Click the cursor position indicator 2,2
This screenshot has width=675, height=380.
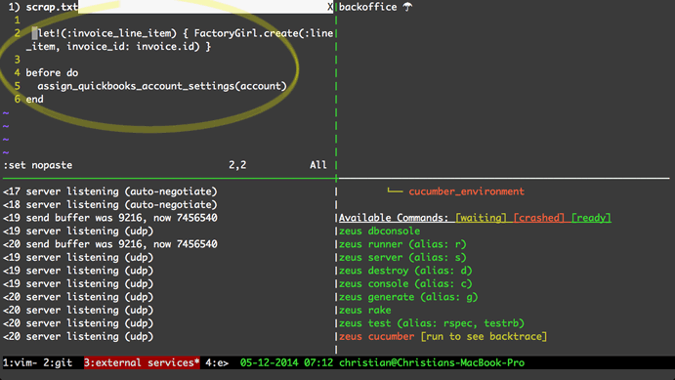click(237, 165)
